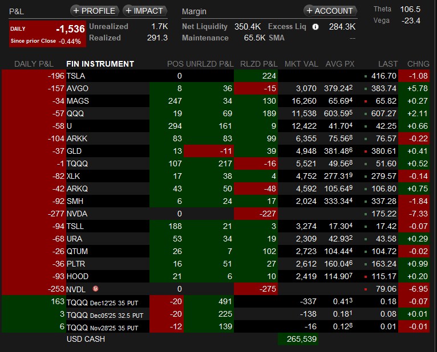This screenshot has width=437, height=352.
Task: Expand the Margin Account button
Action: [x=330, y=11]
